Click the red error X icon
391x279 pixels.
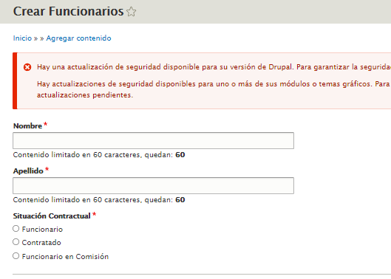27,67
